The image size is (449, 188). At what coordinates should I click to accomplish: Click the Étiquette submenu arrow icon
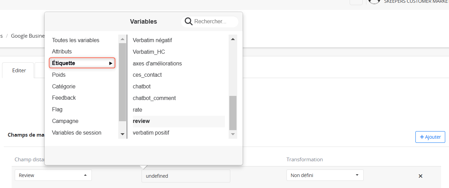[x=111, y=63]
